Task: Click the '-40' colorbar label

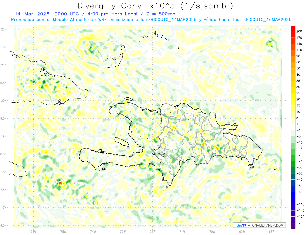Action: click(299, 179)
